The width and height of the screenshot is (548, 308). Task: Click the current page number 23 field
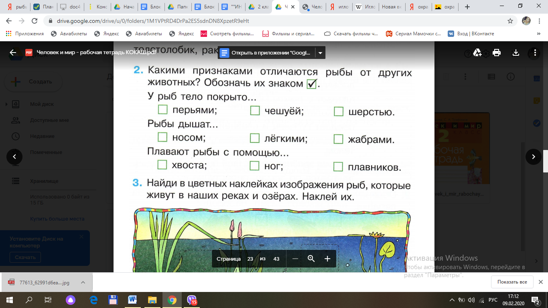click(250, 259)
